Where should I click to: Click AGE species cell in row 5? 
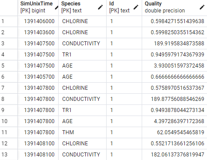click(83, 66)
